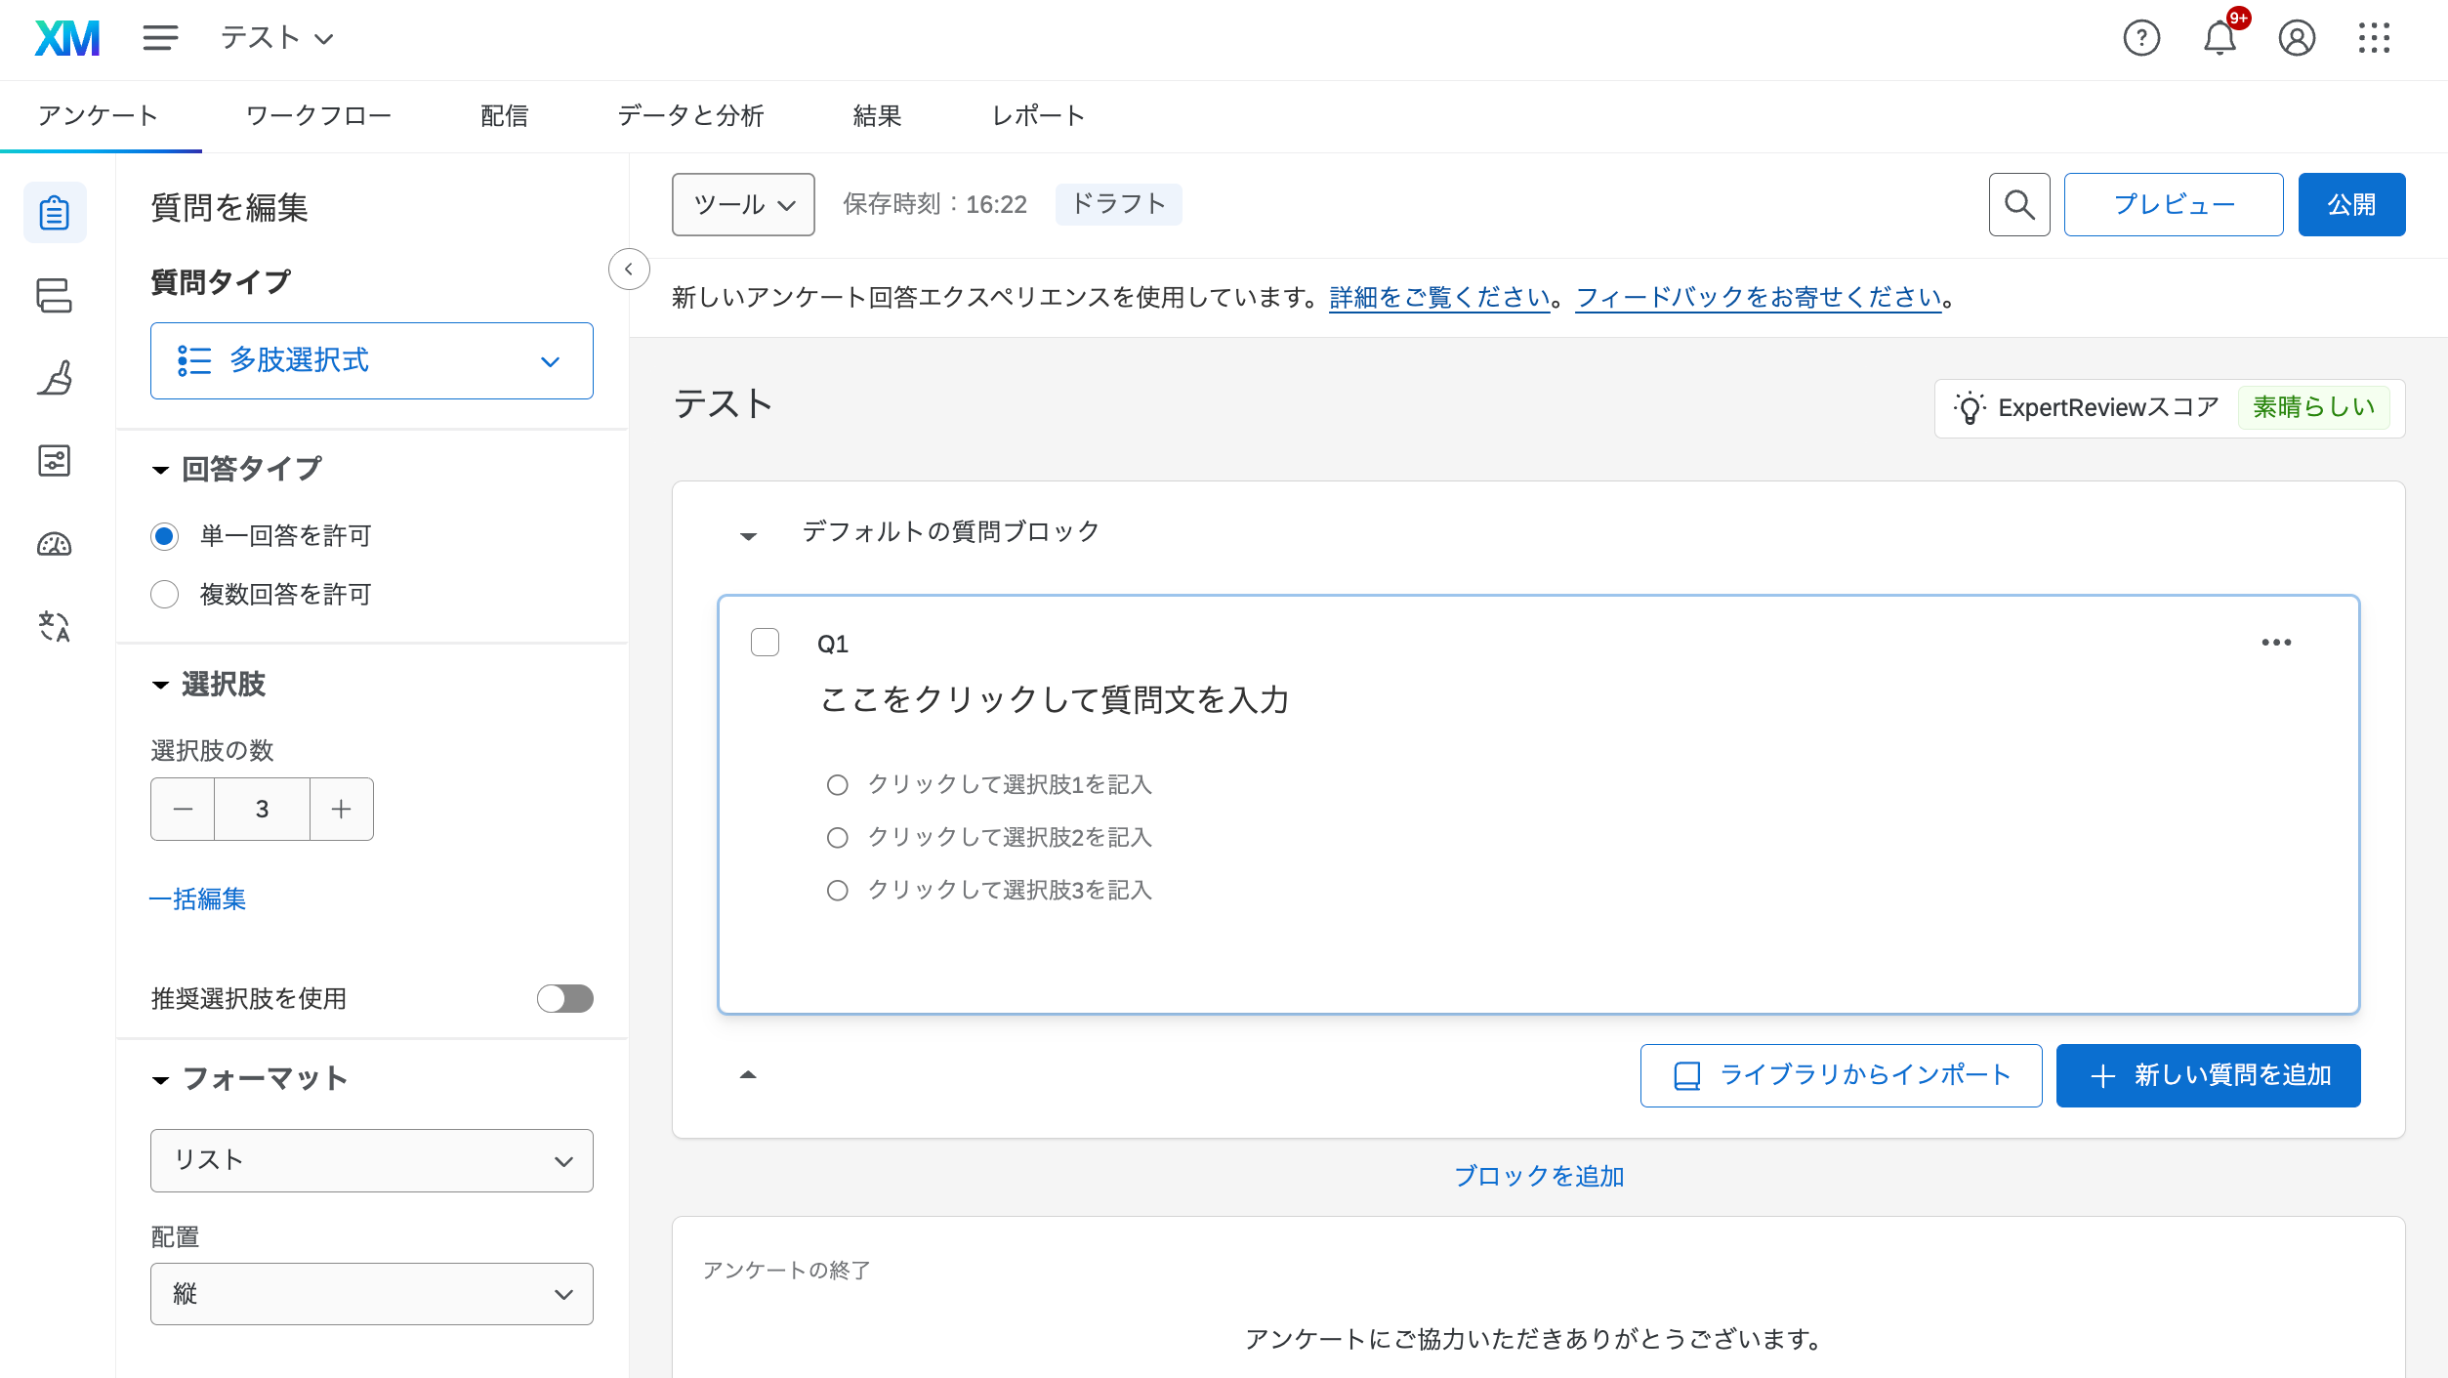Click choice 2 radio circle in Q1
The image size is (2448, 1378).
pos(838,838)
